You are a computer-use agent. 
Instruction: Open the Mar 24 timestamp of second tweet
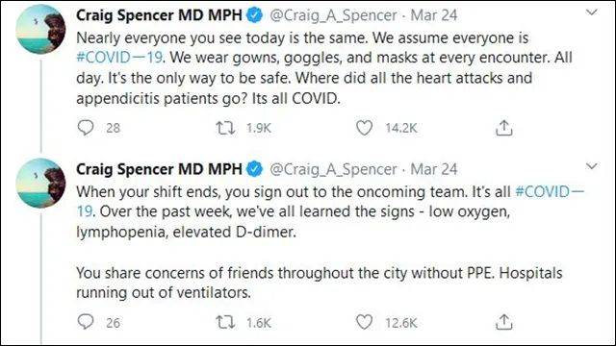tap(434, 169)
